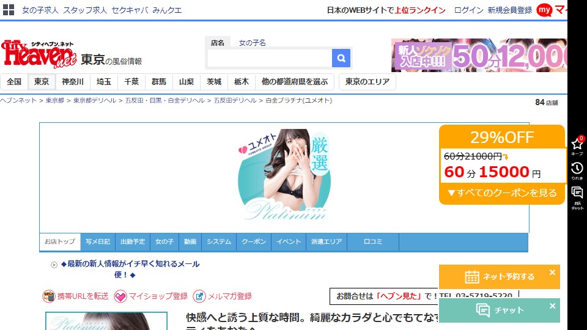Open the お店トップ shop tab

point(60,242)
